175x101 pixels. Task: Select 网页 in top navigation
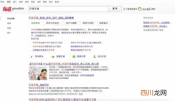pyautogui.click(x=9, y=2)
